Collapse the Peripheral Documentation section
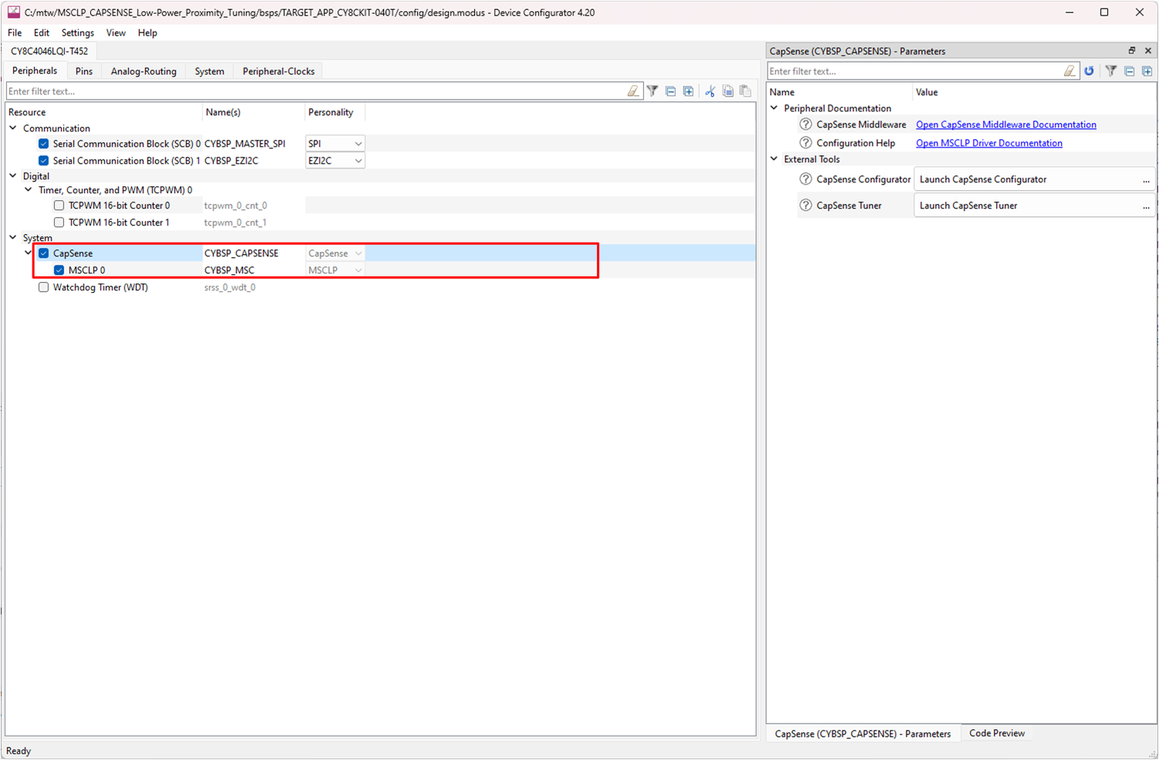 774,108
